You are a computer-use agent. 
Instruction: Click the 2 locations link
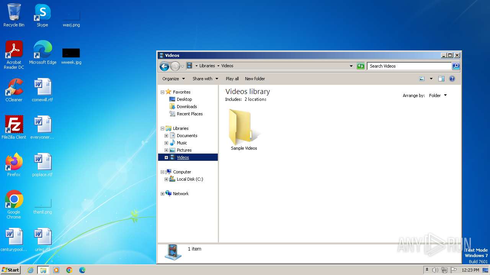pyautogui.click(x=255, y=99)
